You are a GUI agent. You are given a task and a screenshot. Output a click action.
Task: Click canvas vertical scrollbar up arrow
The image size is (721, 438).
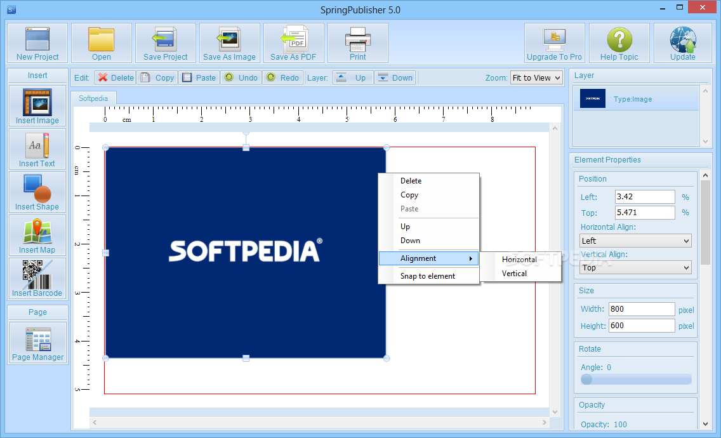(555, 128)
